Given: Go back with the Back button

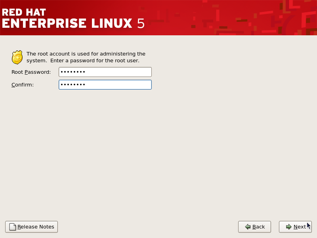Looking at the screenshot, I should [x=254, y=226].
